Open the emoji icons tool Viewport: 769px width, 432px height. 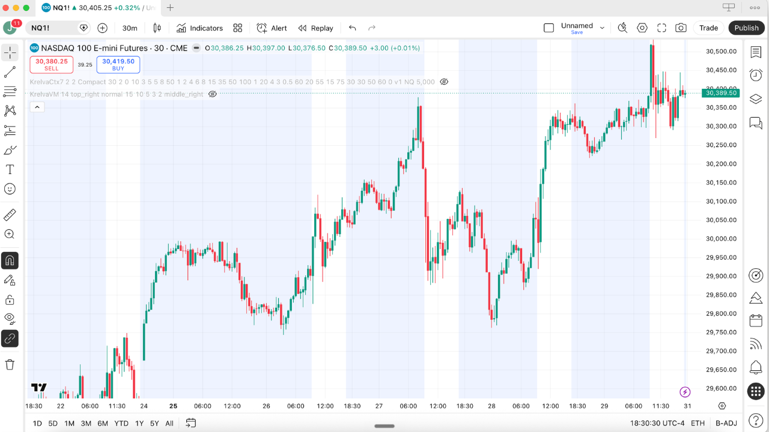[10, 189]
